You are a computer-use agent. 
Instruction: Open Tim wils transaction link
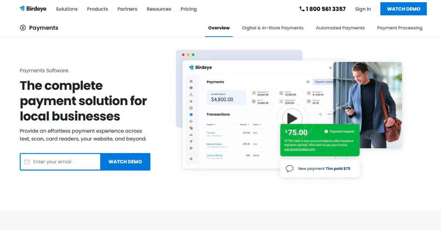coord(211,133)
